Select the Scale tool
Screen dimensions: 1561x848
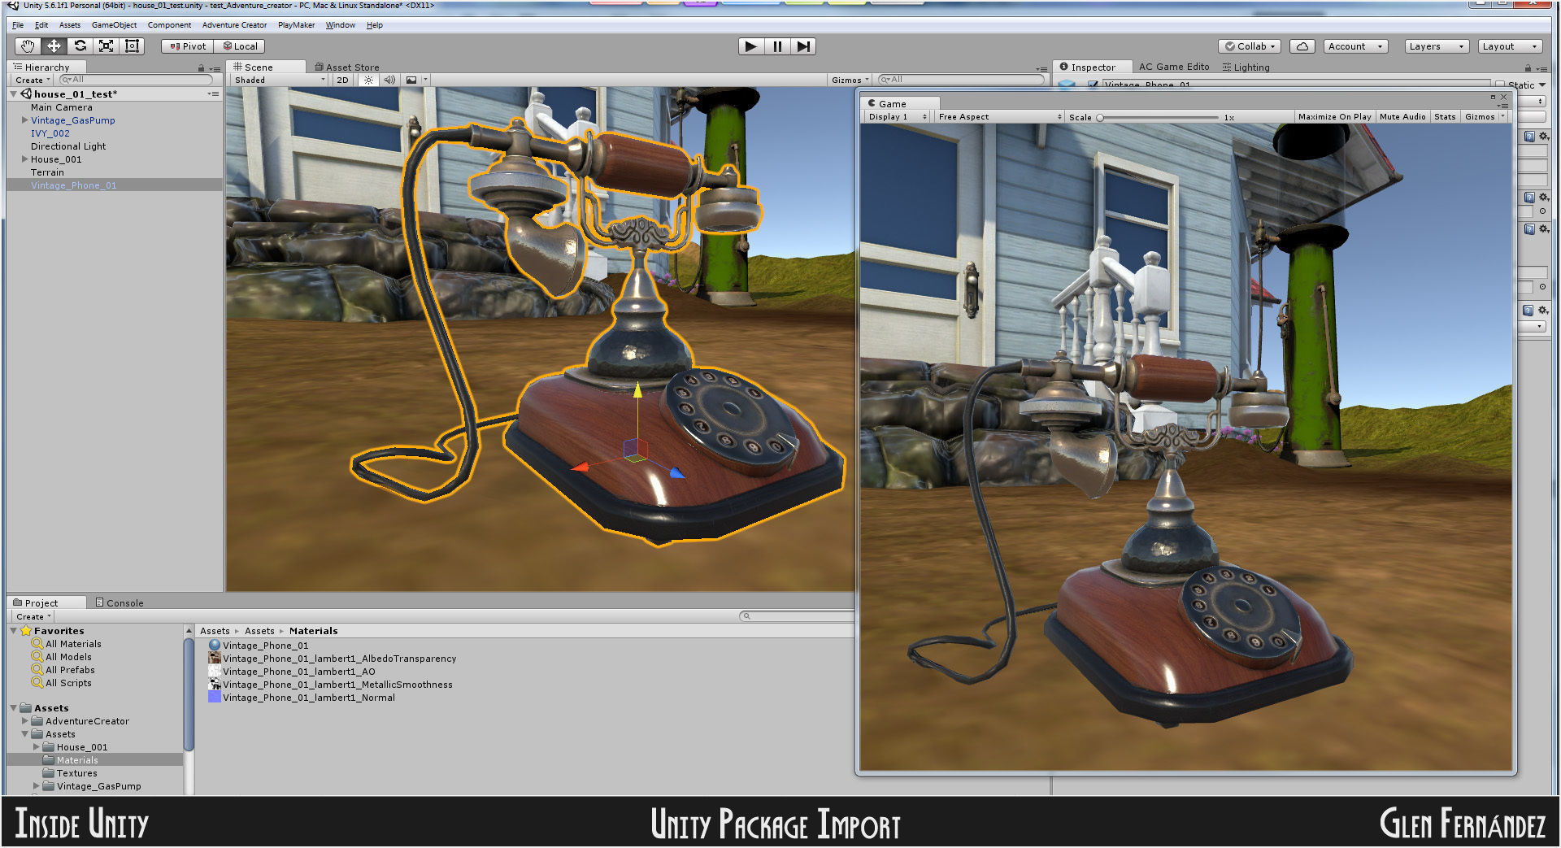(x=106, y=46)
